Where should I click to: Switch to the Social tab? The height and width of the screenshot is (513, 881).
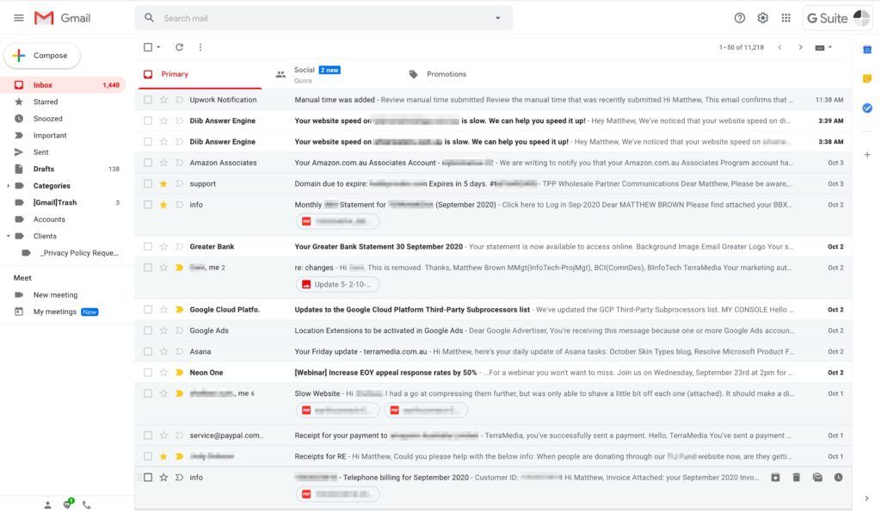point(331,74)
